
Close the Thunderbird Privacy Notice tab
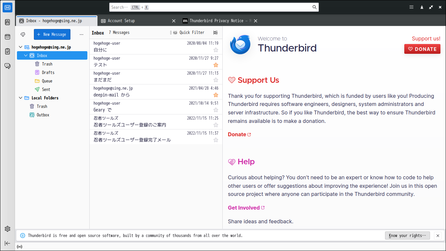pos(256,21)
